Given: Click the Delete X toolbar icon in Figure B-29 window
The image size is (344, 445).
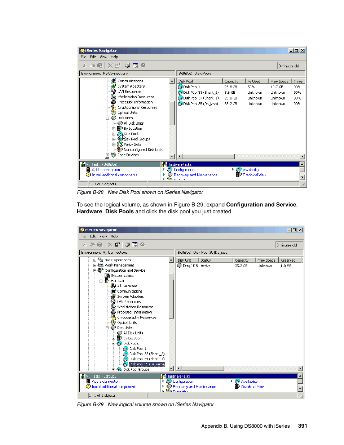Looking at the screenshot, I should pyautogui.click(x=110, y=244).
